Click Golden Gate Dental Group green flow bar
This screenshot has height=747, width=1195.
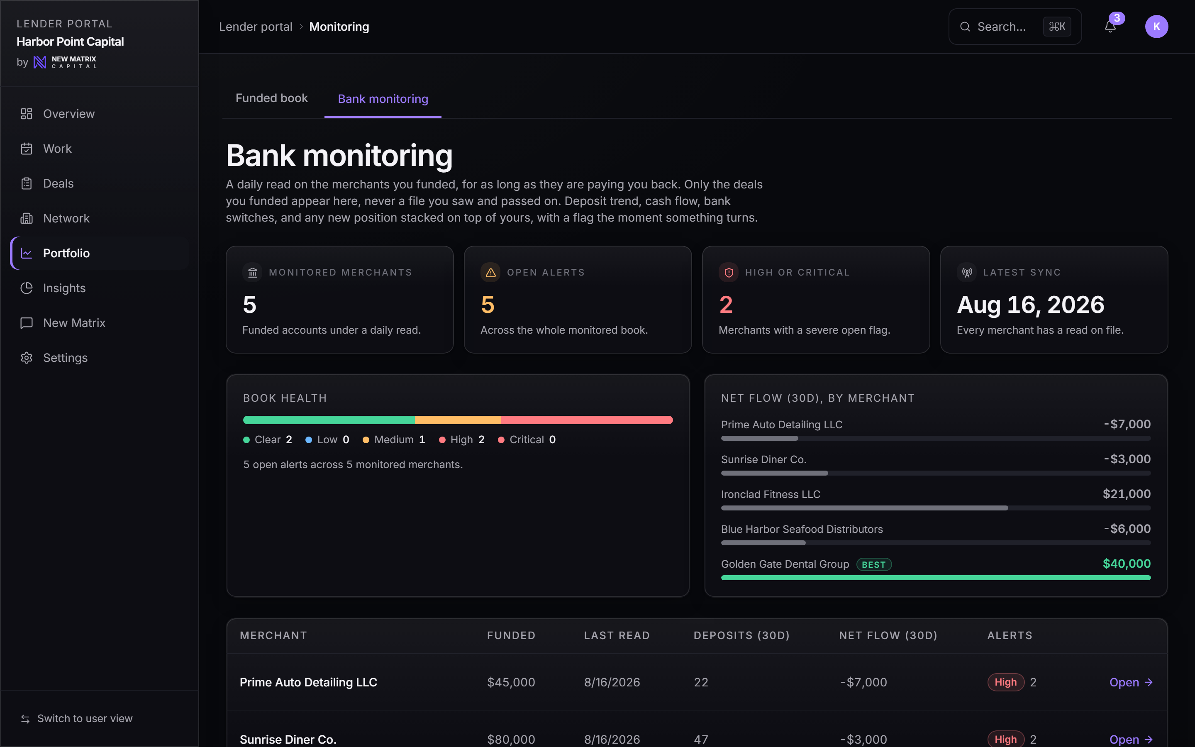(x=936, y=578)
